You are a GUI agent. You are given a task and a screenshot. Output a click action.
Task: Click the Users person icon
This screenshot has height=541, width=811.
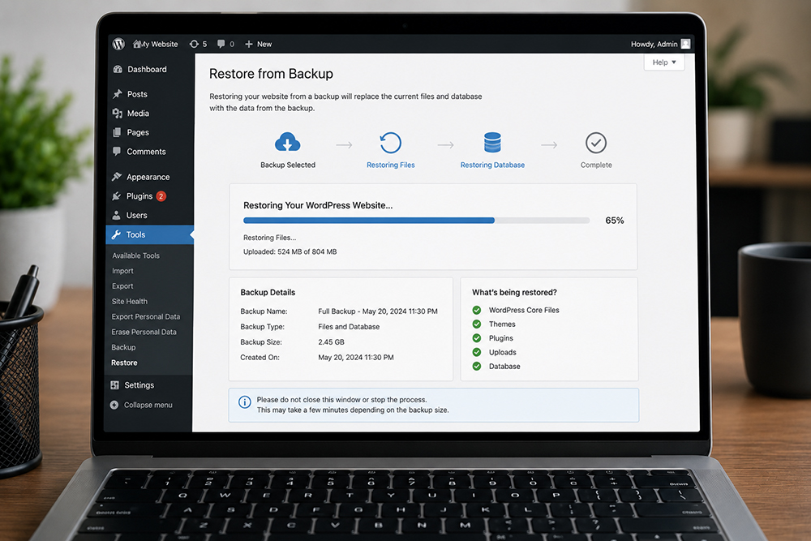116,215
